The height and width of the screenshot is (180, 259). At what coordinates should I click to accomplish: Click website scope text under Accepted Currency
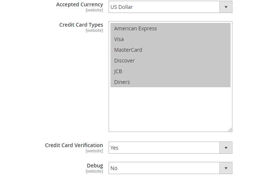[94, 10]
